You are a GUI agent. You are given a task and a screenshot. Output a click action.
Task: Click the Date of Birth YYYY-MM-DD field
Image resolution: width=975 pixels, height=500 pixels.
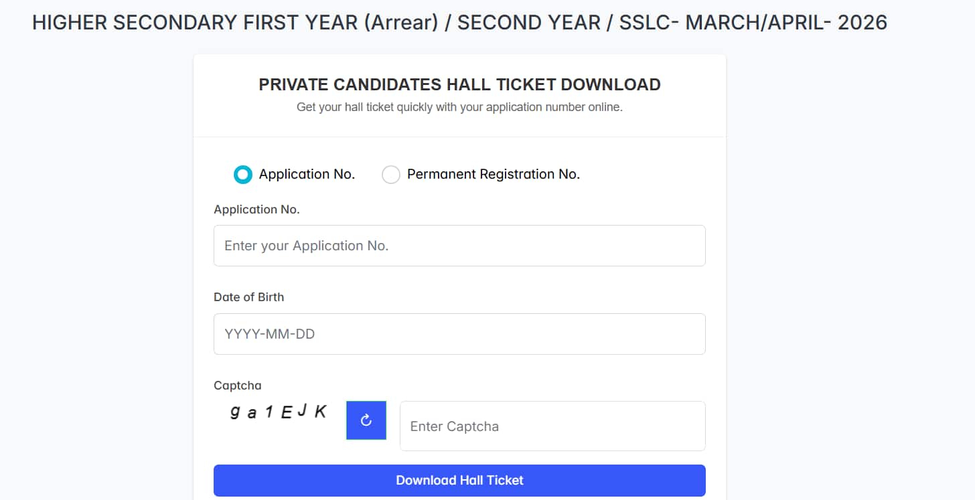coord(459,334)
